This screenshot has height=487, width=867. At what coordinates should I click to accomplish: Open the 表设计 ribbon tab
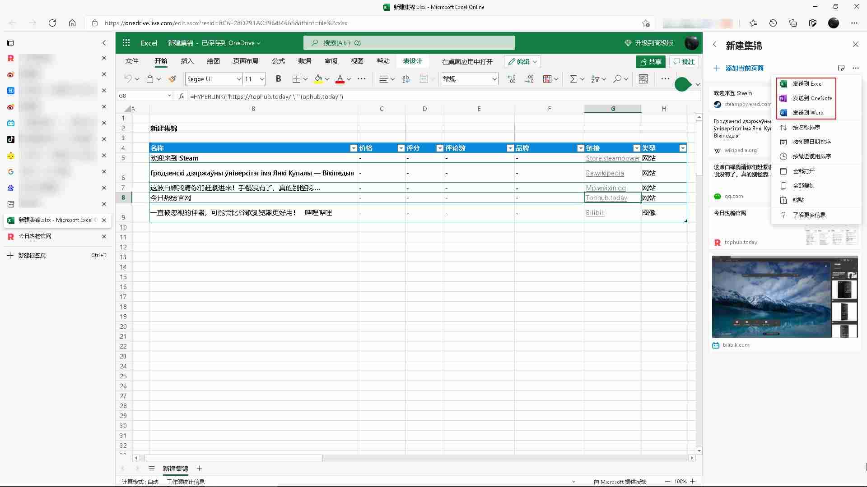click(412, 61)
